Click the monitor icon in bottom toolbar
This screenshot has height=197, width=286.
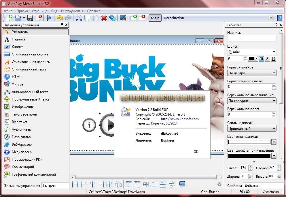pyautogui.click(x=182, y=184)
